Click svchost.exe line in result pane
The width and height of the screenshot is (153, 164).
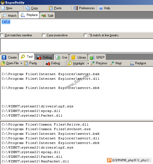pyautogui.click(x=46, y=129)
